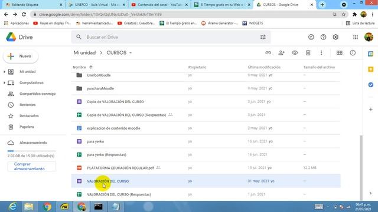This screenshot has height=212, width=378.
Task: Toggle sort direction arrow beside Nombre
Action: tap(90, 67)
